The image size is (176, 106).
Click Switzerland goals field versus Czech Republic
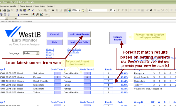coord(58,73)
